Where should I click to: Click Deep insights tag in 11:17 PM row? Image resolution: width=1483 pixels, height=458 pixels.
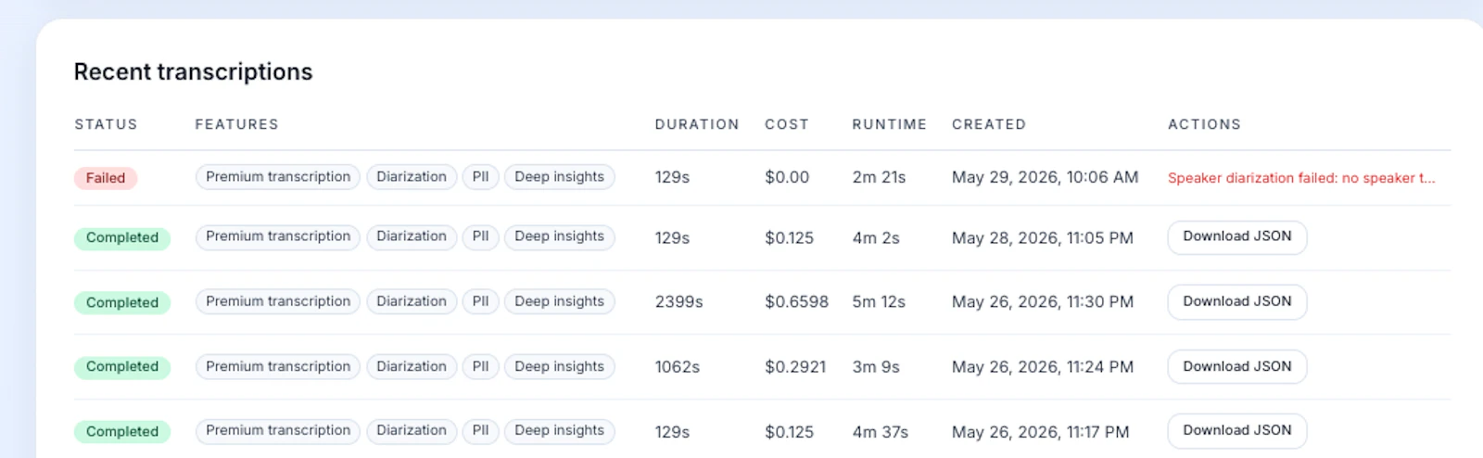coord(559,431)
